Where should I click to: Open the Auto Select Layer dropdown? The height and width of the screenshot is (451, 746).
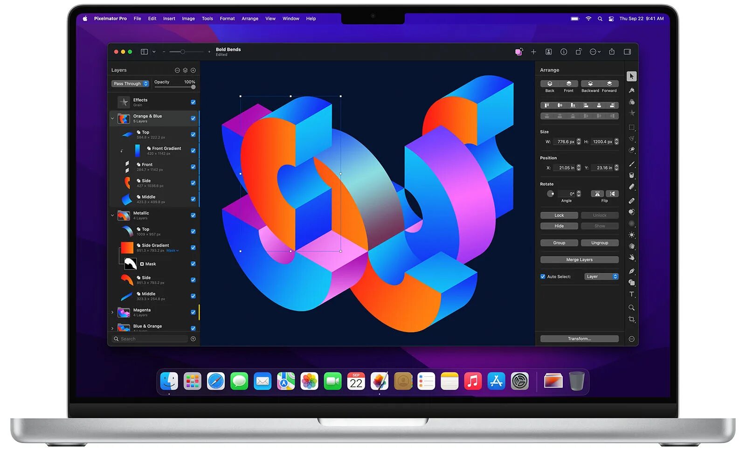(x=601, y=277)
